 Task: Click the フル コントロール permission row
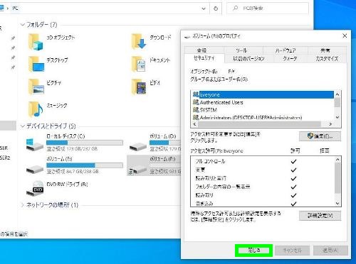263,162
